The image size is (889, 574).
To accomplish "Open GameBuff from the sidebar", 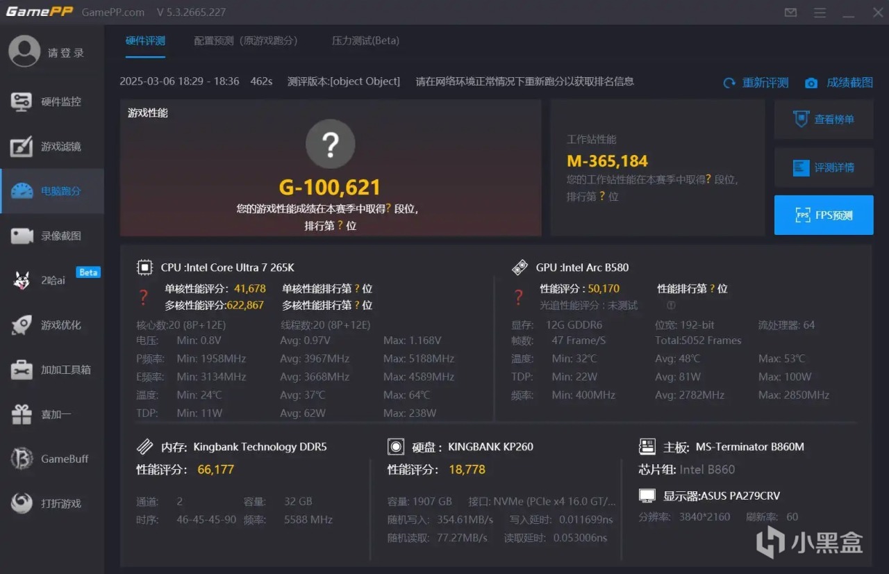I will point(52,459).
